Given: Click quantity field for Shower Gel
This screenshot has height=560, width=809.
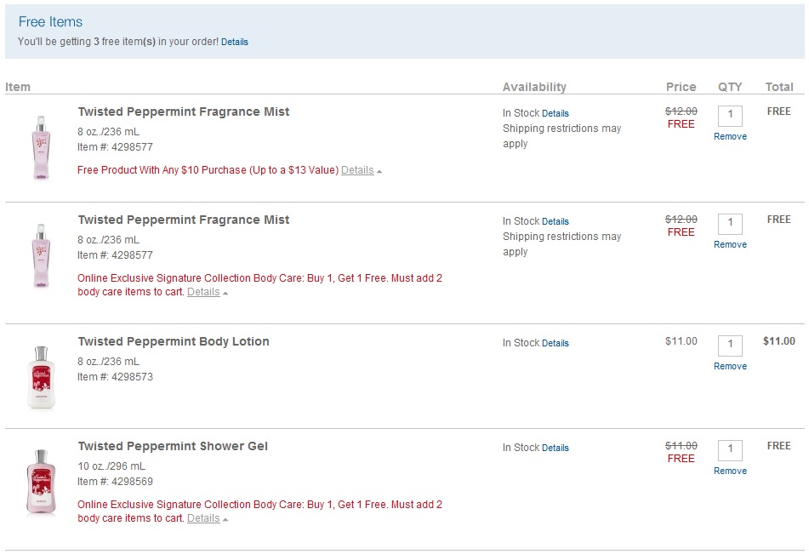Looking at the screenshot, I should [x=730, y=450].
